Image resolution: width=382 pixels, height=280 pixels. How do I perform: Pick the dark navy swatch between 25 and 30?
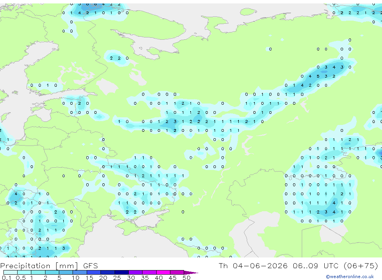[x=121, y=272]
